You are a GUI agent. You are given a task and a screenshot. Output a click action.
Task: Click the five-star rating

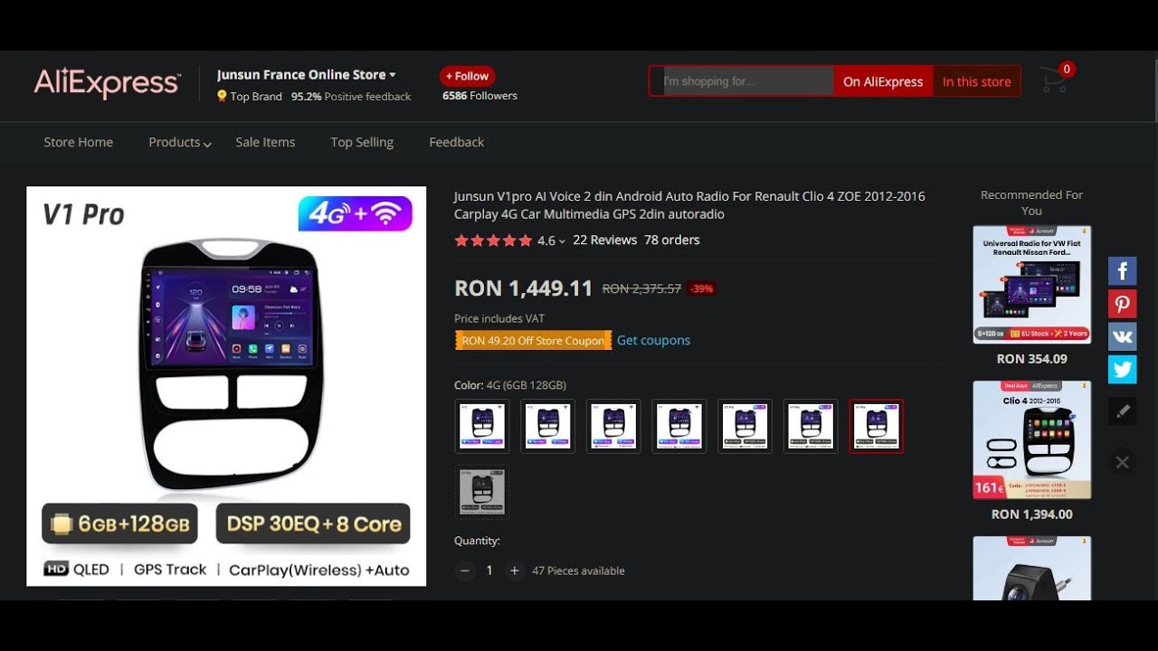click(493, 241)
